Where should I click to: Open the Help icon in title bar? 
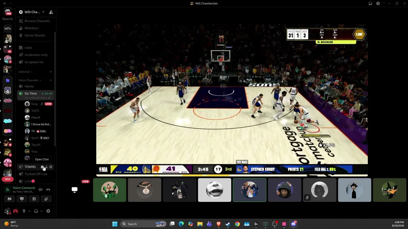coord(378,3)
